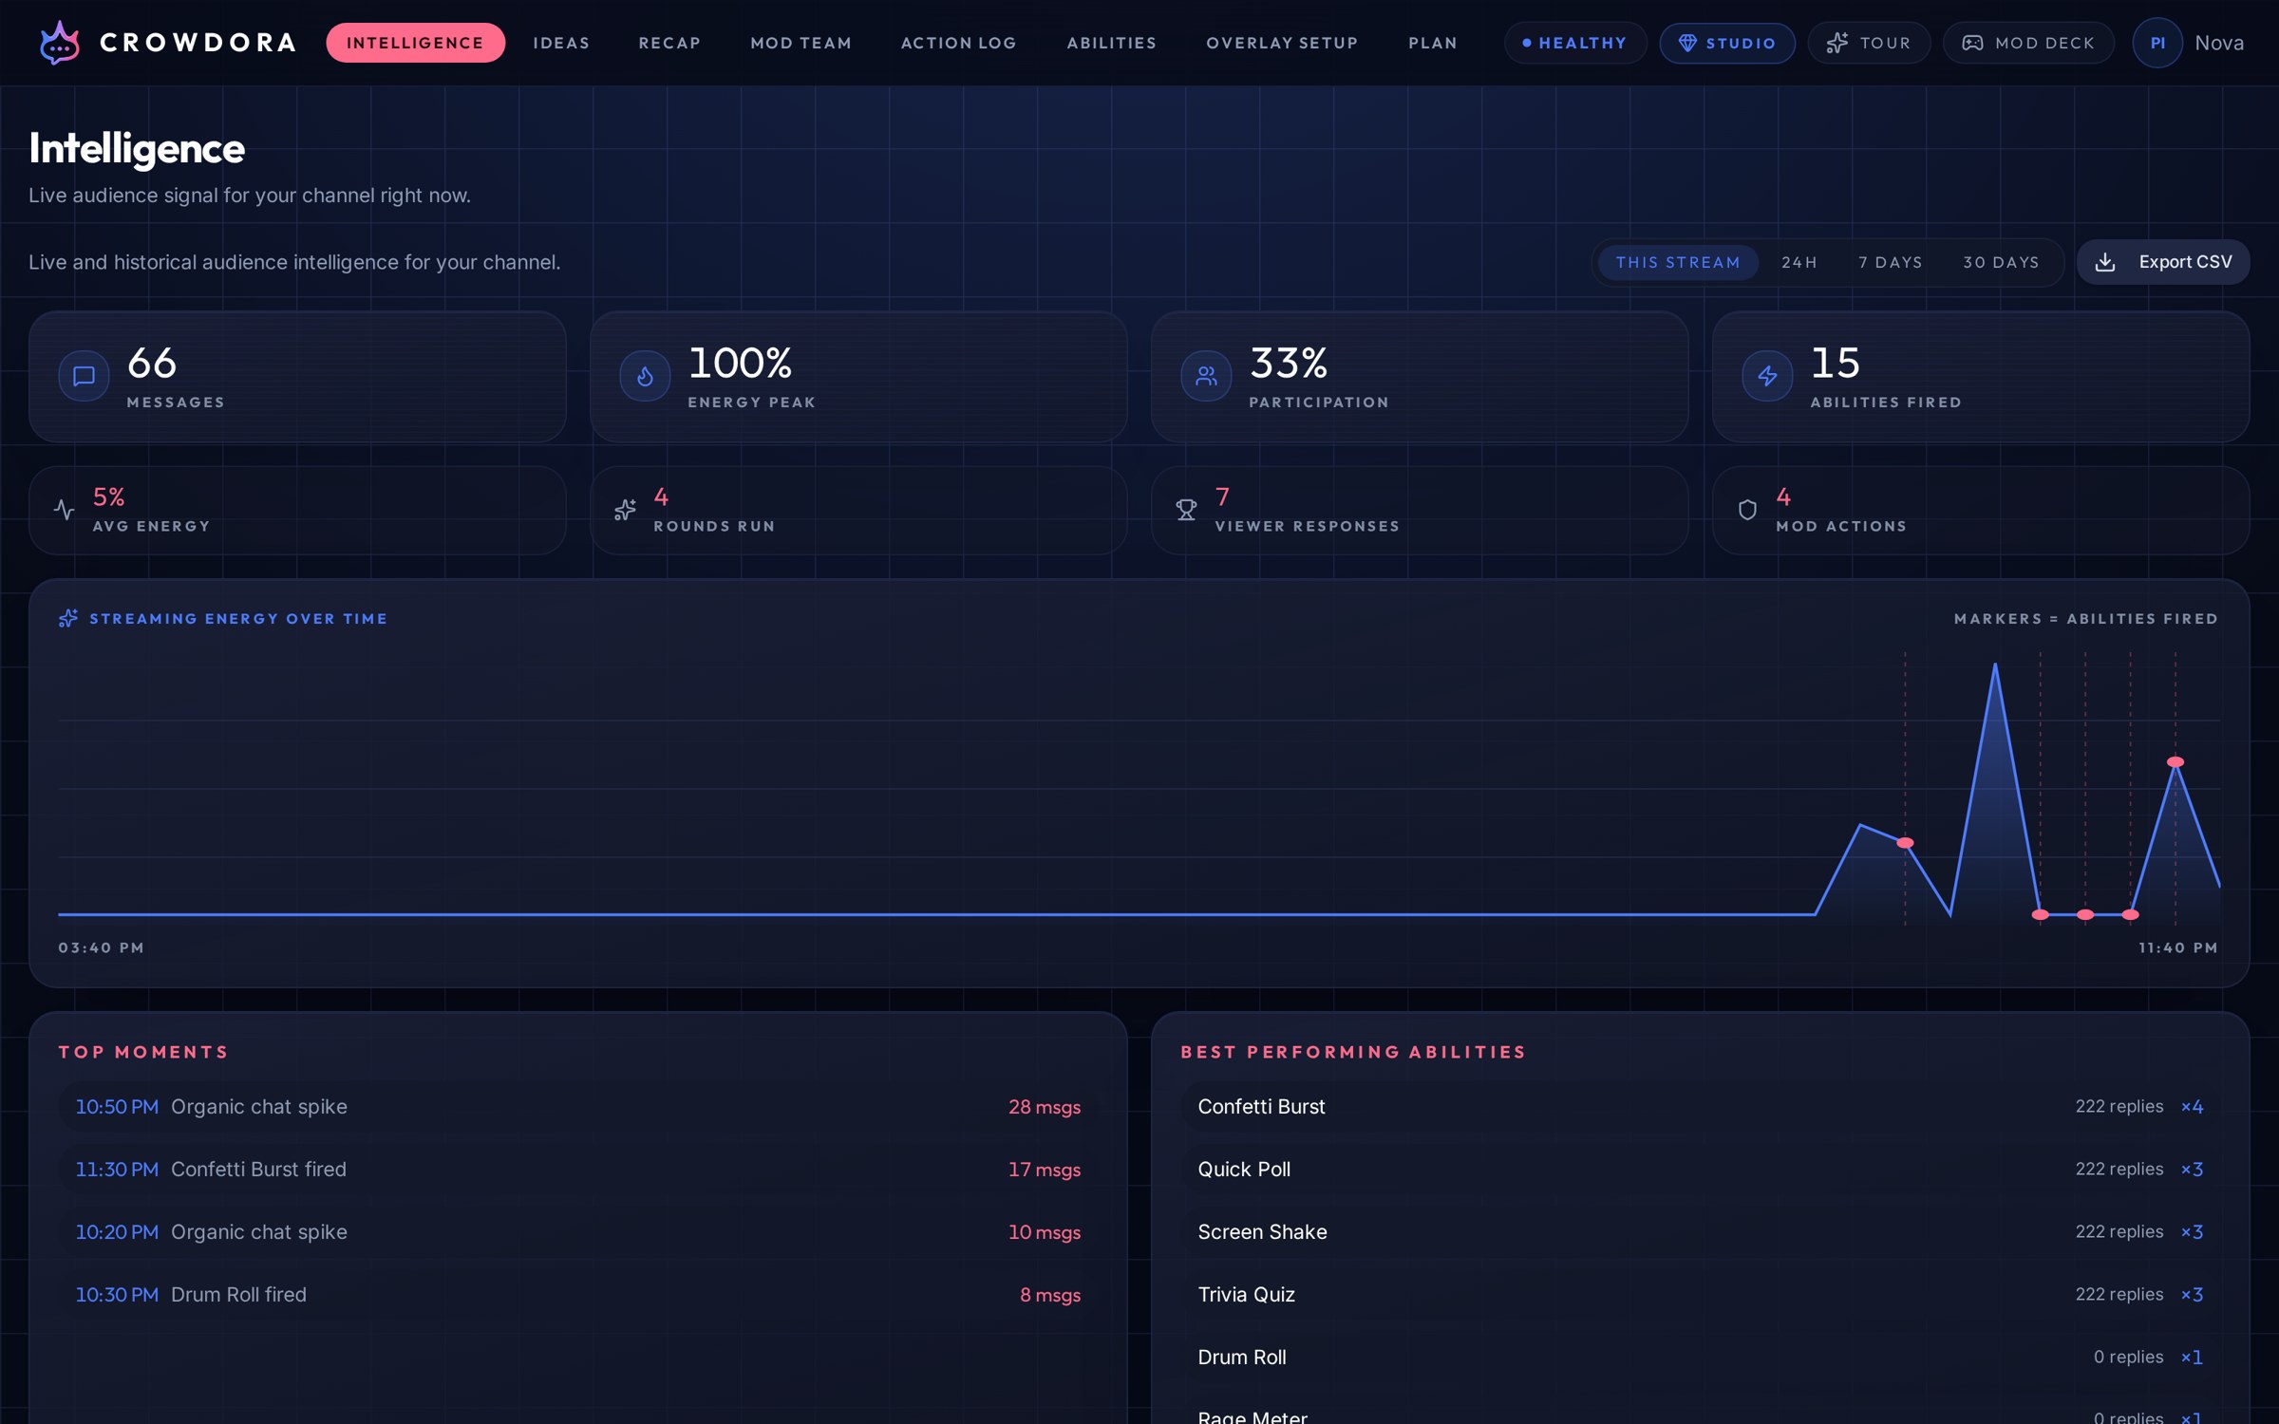Screen dimensions: 2279x1424
Task: Click the 7 Viewer Responses value
Action: point(1223,497)
